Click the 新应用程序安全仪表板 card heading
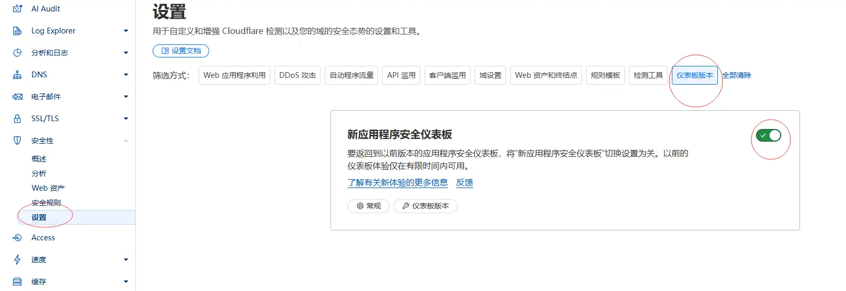846x291 pixels. click(x=400, y=135)
